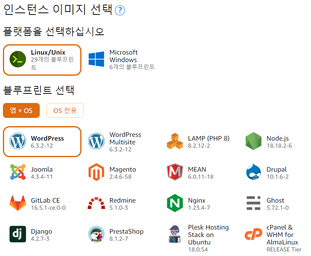Pick the LAMP (PHP 8) cubes icon
The height and width of the screenshot is (256, 311).
175,141
